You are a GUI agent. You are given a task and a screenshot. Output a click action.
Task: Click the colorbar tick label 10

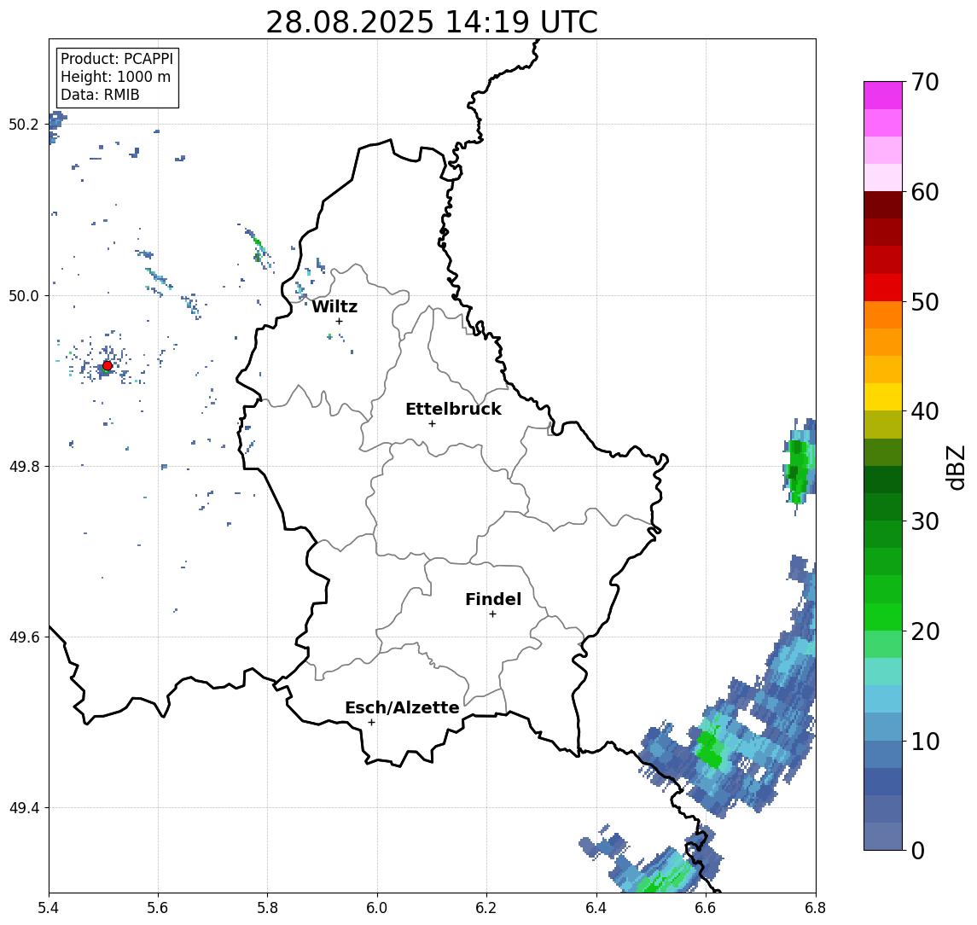[925, 742]
